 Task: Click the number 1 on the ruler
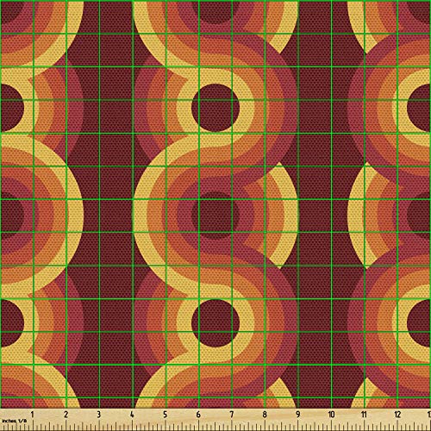click(x=33, y=415)
